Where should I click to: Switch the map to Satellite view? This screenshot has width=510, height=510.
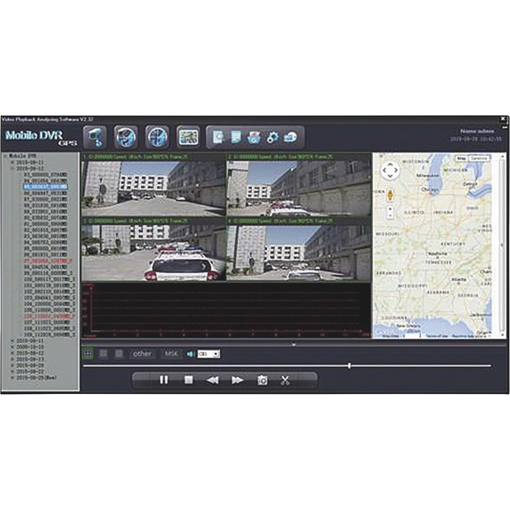[x=479, y=158]
